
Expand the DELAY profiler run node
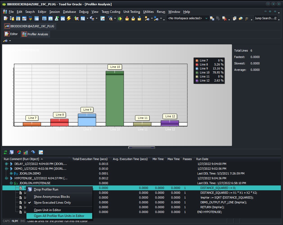click(x=6, y=164)
